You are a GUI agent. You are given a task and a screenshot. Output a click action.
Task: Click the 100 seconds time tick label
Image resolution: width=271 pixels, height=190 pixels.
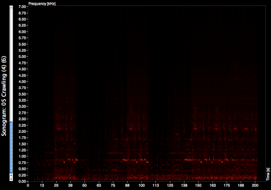click(141, 185)
